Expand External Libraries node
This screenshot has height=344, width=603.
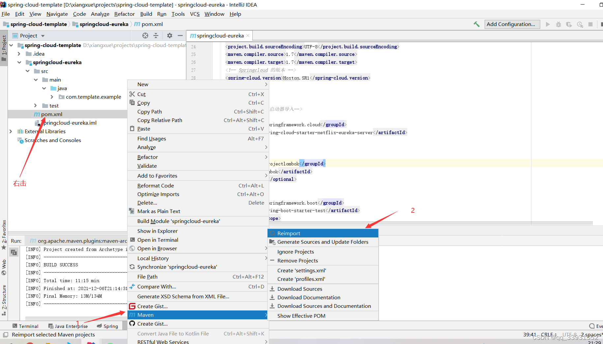pyautogui.click(x=11, y=131)
